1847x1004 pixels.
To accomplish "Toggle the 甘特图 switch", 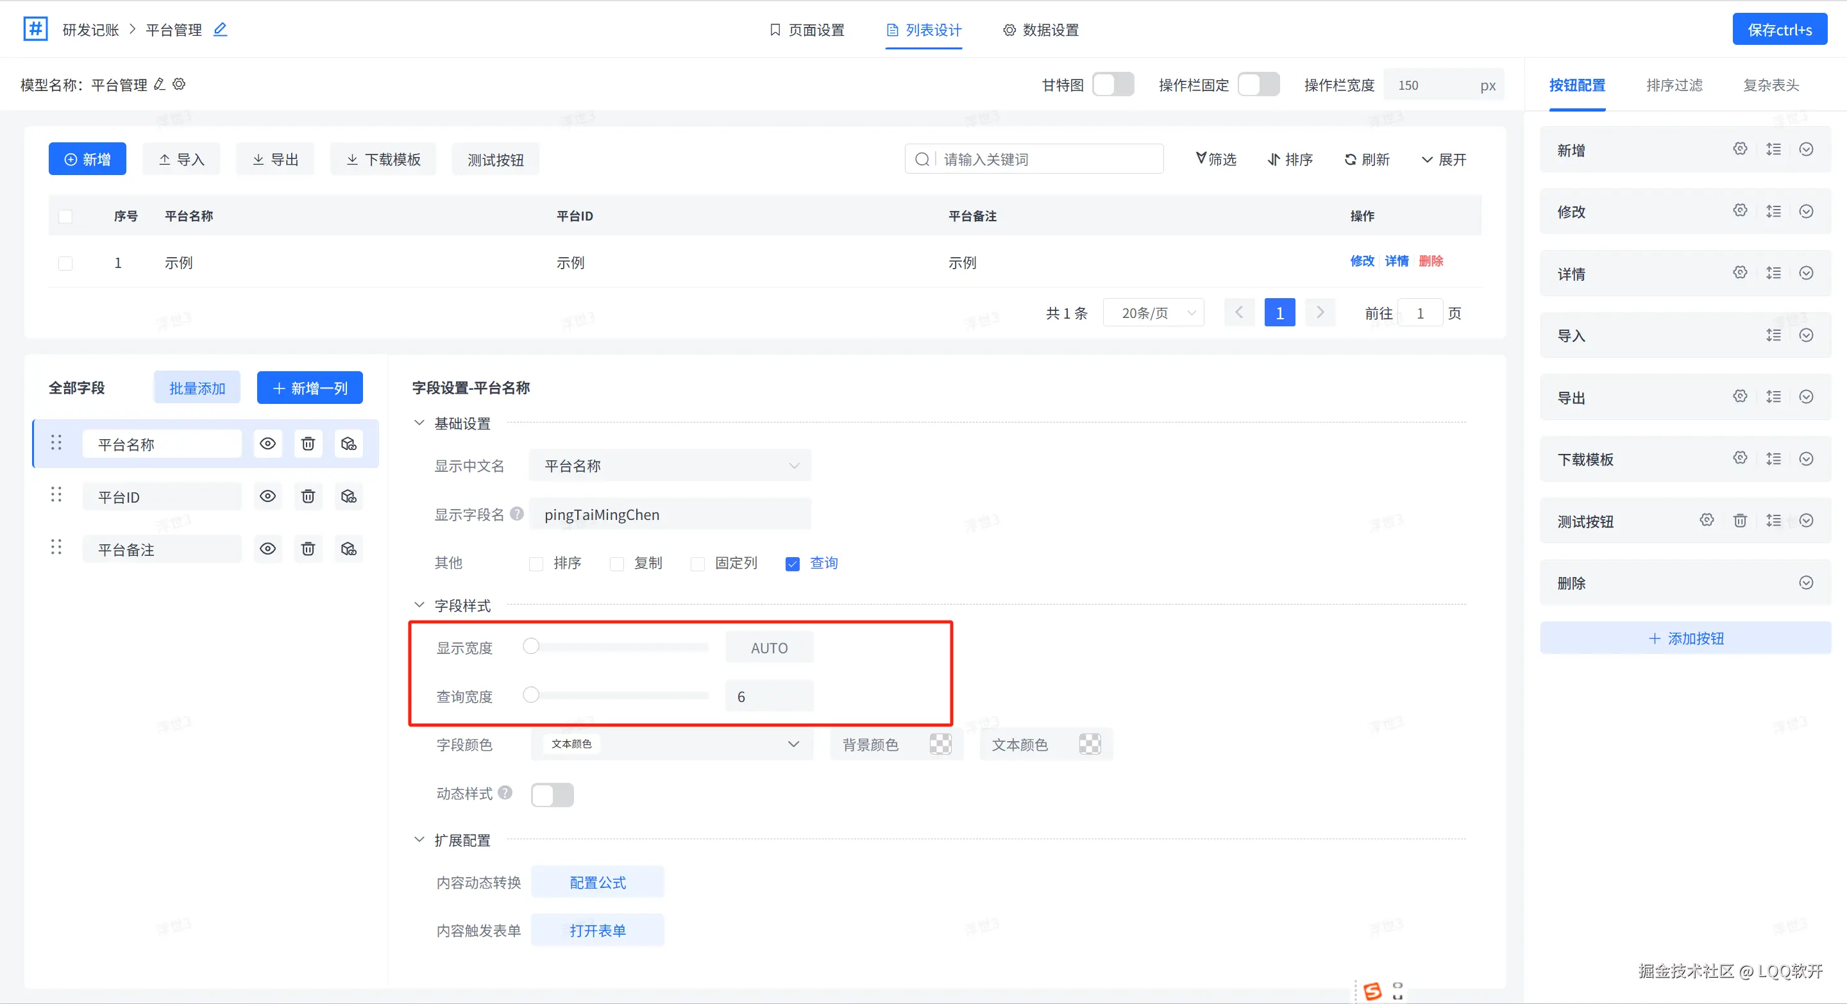I will [1113, 85].
